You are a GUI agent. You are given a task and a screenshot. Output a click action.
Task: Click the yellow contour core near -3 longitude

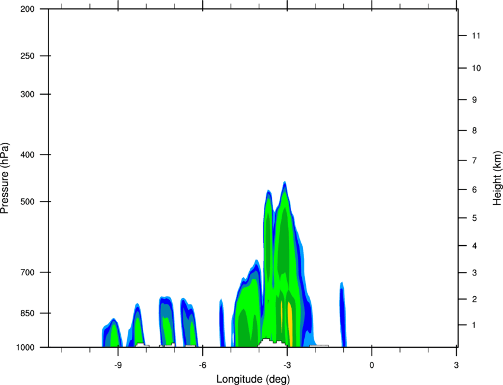point(290,323)
